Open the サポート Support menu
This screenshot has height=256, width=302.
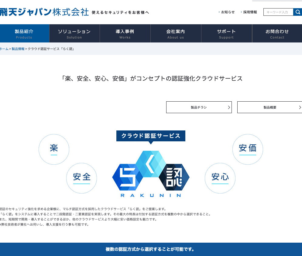227,33
